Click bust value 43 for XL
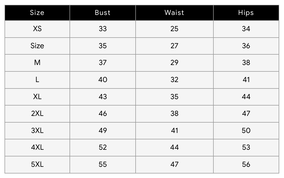This screenshot has width=284, height=178. tap(103, 97)
